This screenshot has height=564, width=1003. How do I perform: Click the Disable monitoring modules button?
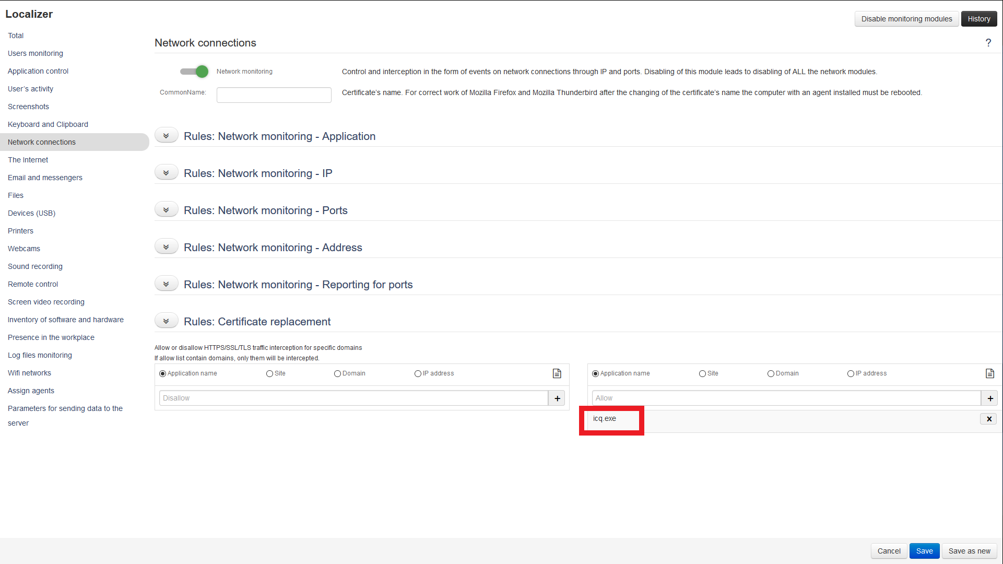click(906, 19)
